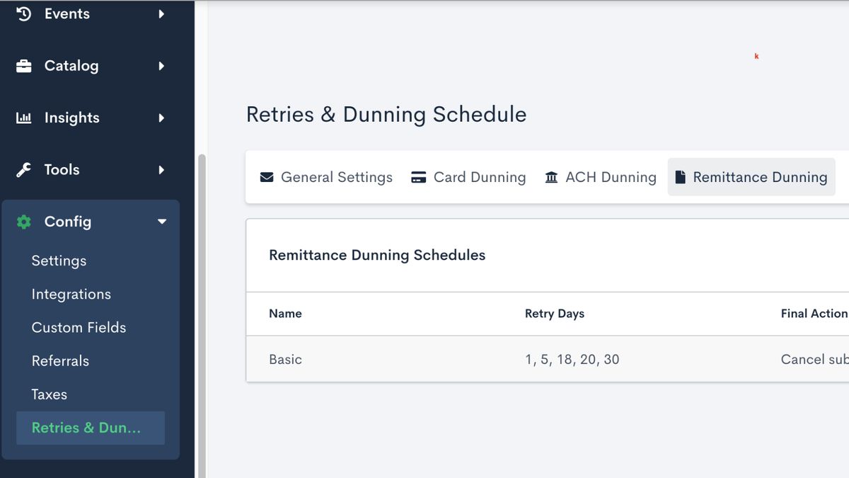Click the ACH Dunning bank icon

click(551, 177)
